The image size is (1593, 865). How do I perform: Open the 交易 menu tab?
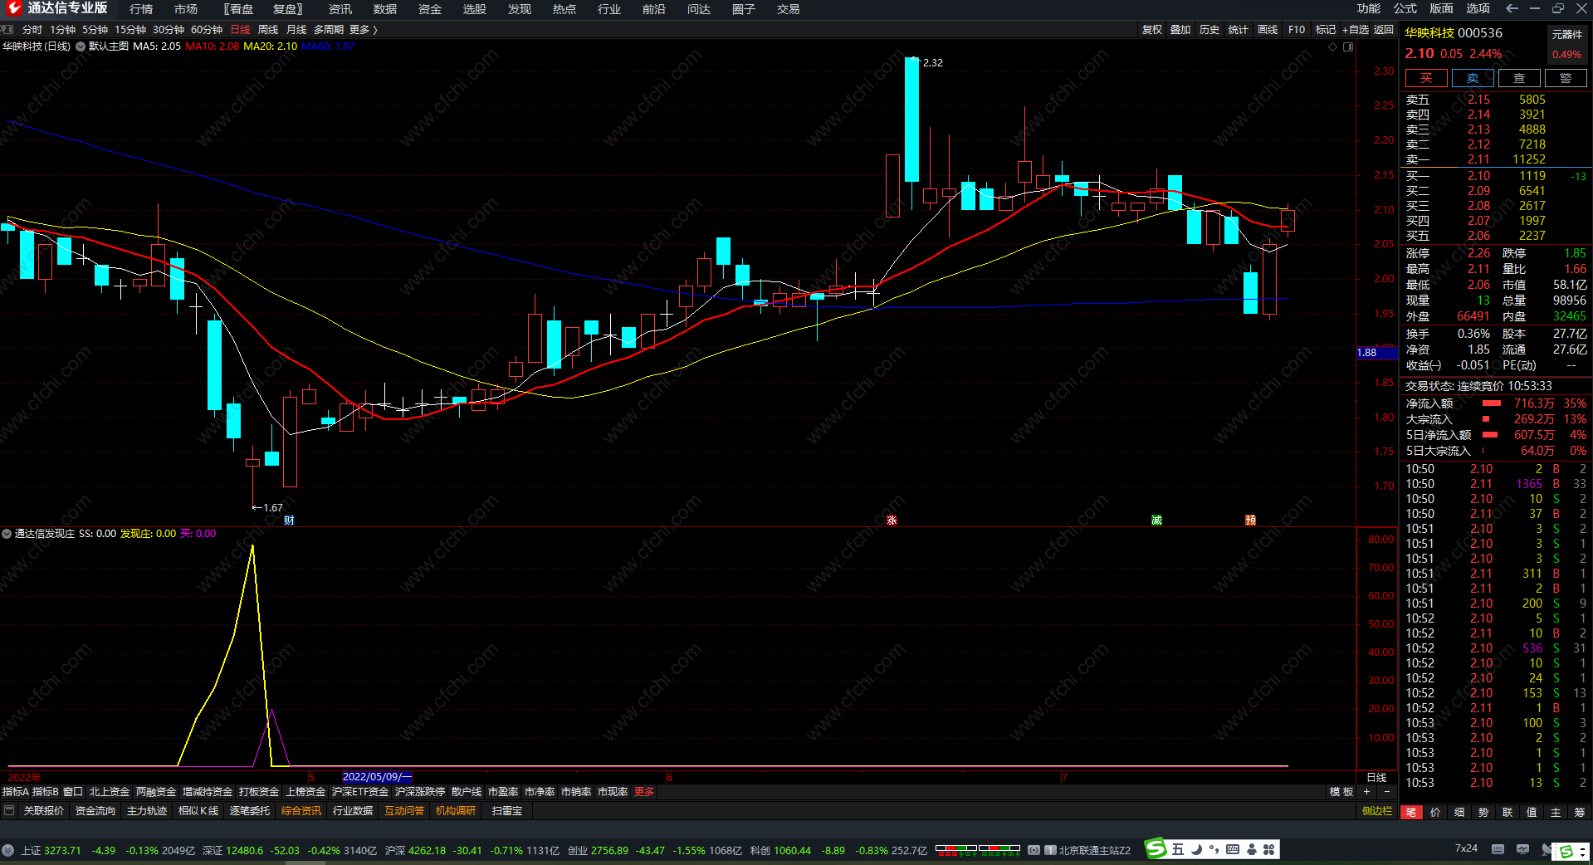[x=789, y=9]
